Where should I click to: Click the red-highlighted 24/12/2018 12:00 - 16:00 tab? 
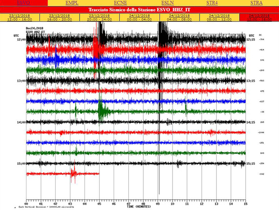click(259, 17)
